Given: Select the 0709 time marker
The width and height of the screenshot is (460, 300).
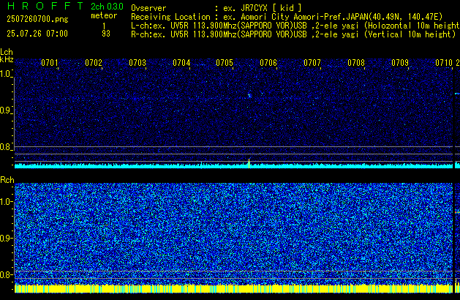Looking at the screenshot, I should 400,63.
